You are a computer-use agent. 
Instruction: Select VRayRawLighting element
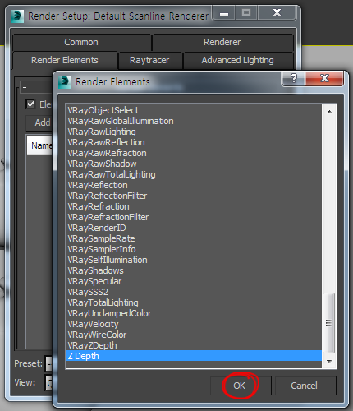coord(194,132)
